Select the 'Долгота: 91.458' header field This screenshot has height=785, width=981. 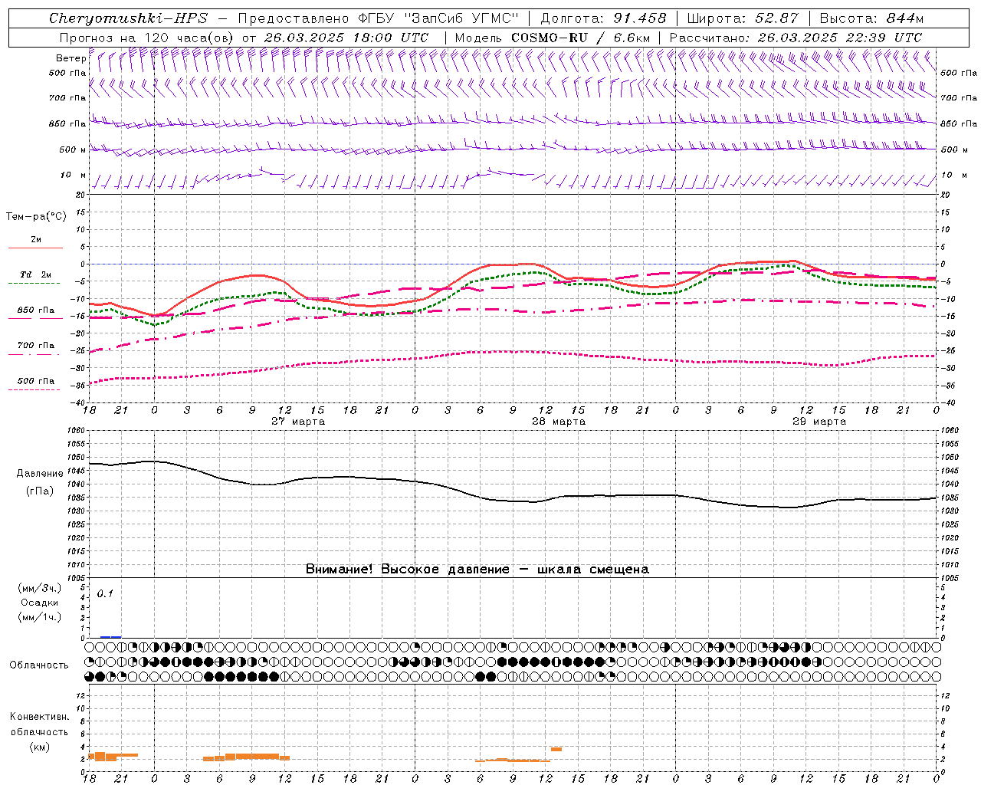[x=604, y=18]
